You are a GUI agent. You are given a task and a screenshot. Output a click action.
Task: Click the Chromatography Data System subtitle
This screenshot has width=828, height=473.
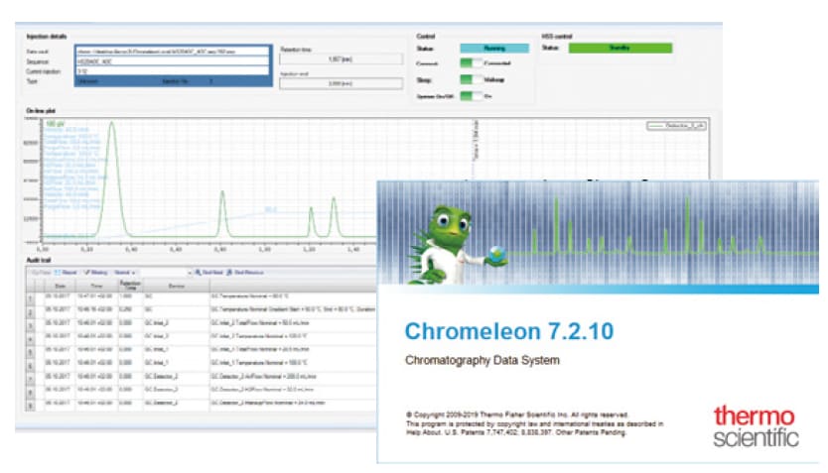[483, 361]
